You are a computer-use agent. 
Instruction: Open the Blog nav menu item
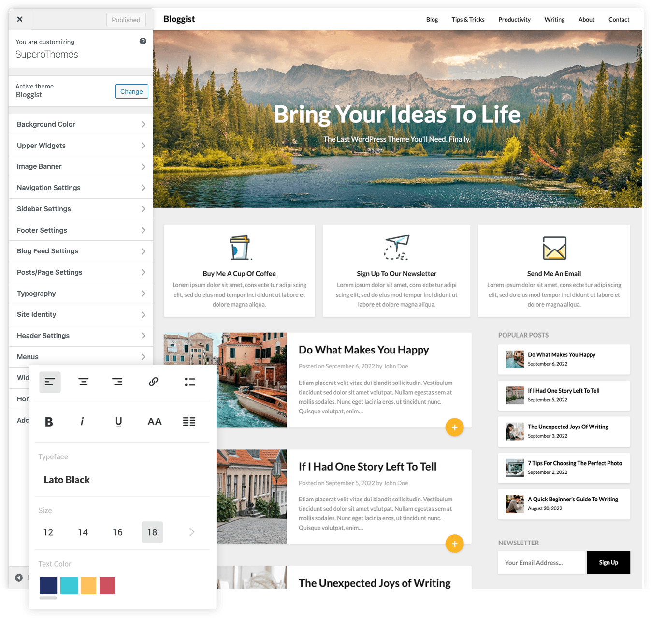432,20
